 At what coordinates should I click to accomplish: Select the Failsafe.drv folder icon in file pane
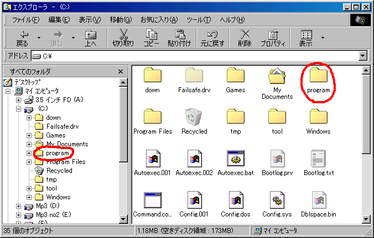click(194, 75)
